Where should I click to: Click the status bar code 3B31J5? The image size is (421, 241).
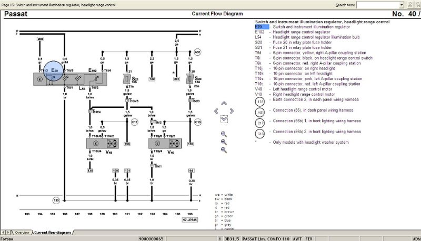(x=232, y=239)
